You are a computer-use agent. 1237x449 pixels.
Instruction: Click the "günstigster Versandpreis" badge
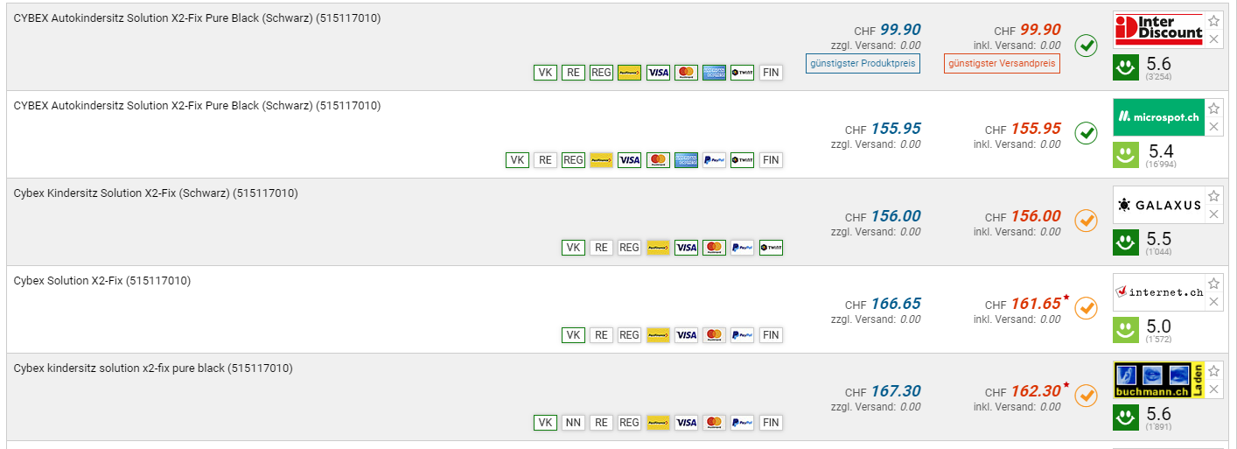pos(1002,63)
